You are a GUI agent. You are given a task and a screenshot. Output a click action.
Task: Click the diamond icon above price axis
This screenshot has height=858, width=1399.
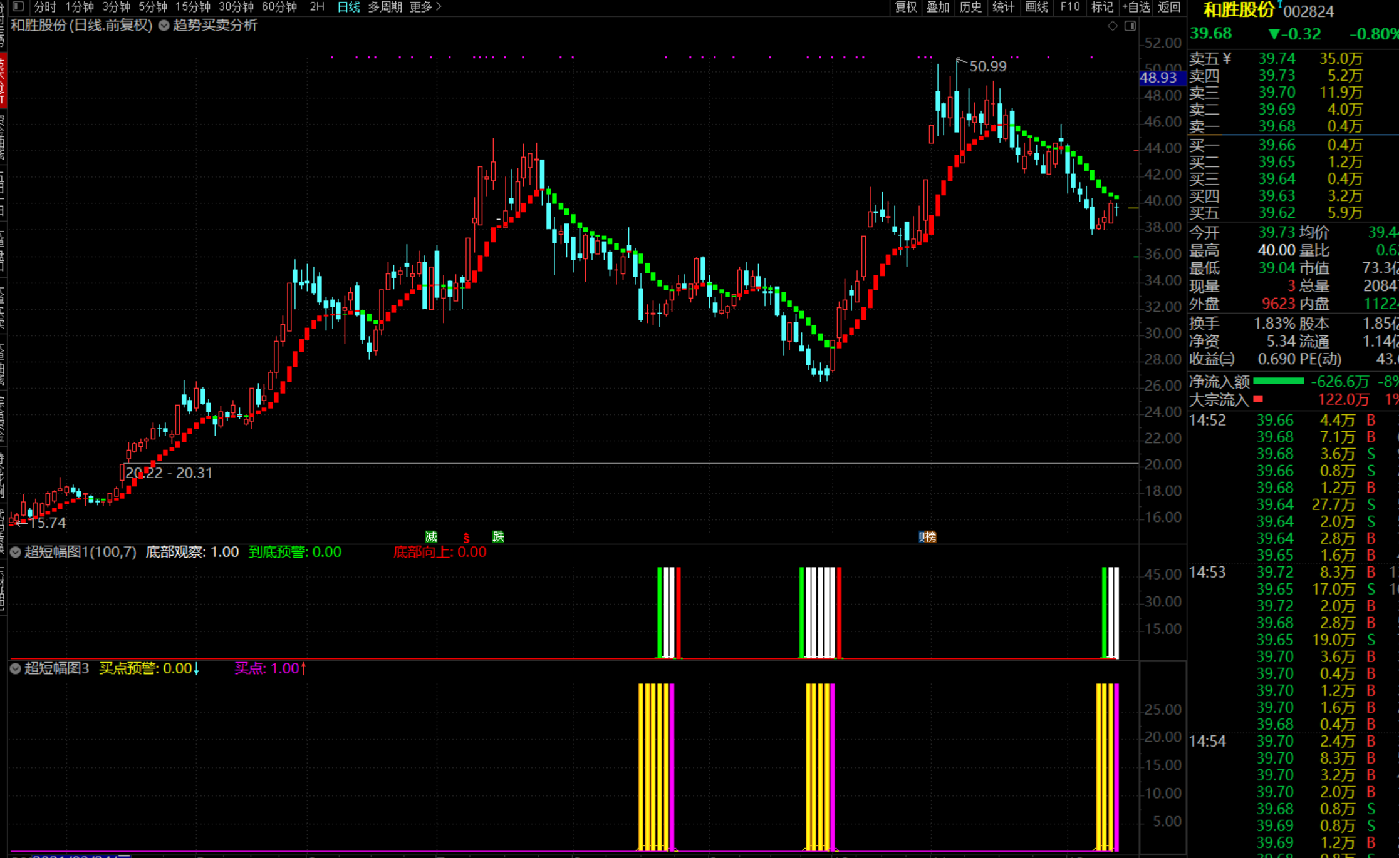[1112, 26]
